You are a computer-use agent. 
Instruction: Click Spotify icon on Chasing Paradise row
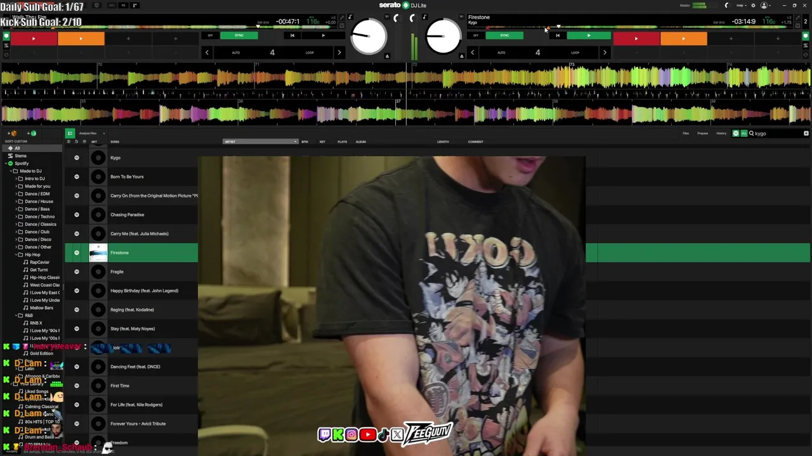point(77,215)
